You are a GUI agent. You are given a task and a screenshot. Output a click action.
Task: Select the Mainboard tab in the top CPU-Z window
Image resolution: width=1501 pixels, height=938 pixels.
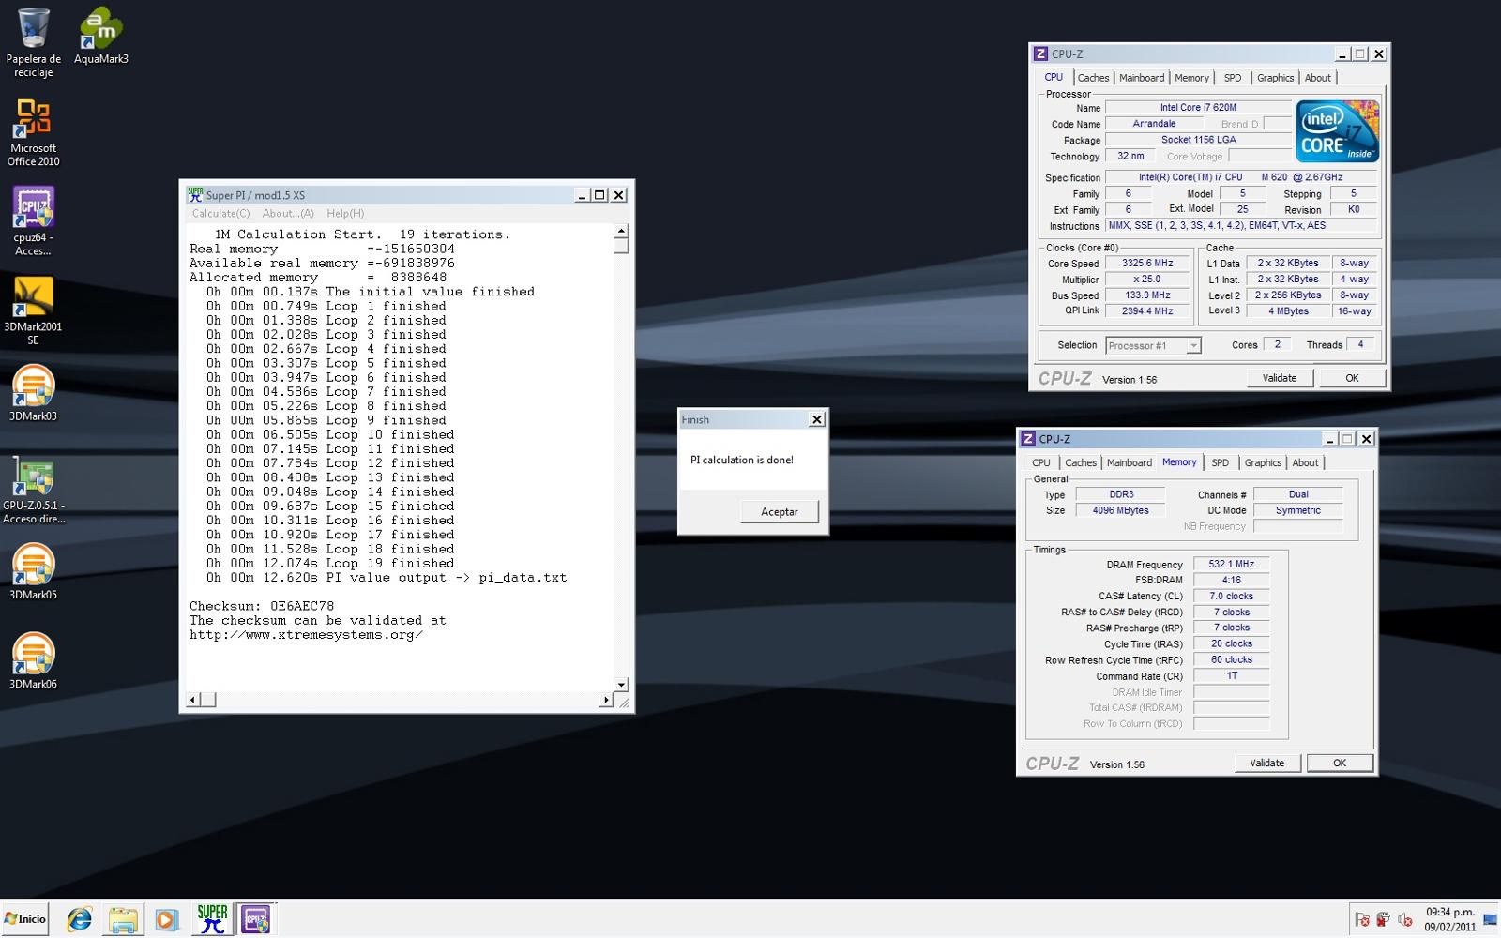pyautogui.click(x=1142, y=78)
